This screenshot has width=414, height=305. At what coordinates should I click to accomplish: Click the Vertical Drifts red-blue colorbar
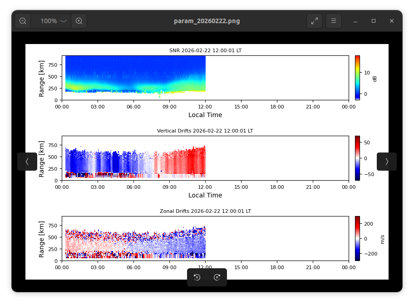click(357, 158)
